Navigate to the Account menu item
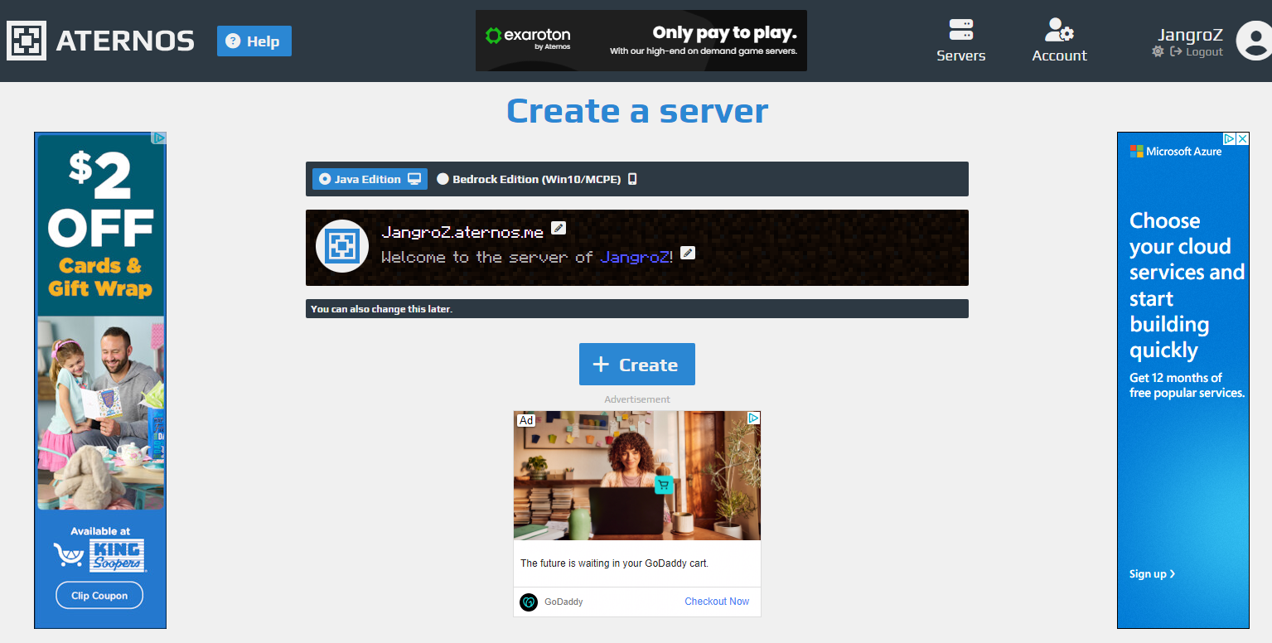The width and height of the screenshot is (1272, 643). [1058, 56]
